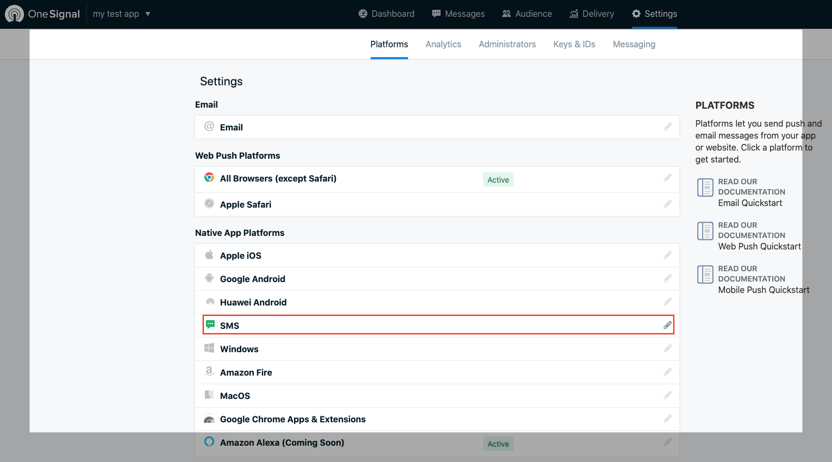This screenshot has width=832, height=462.
Task: Open the Web Push Quickstart documentation link
Action: (x=760, y=246)
